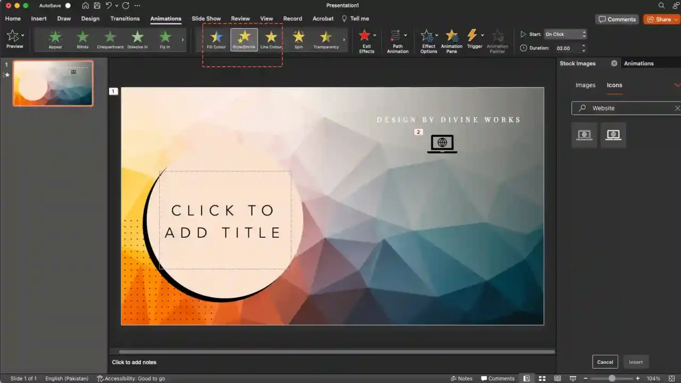Select the slide 1 thumbnail
Viewport: 681px width, 383px height.
pos(52,84)
